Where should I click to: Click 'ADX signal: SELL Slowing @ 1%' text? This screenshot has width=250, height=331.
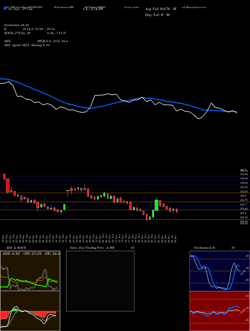27,45
